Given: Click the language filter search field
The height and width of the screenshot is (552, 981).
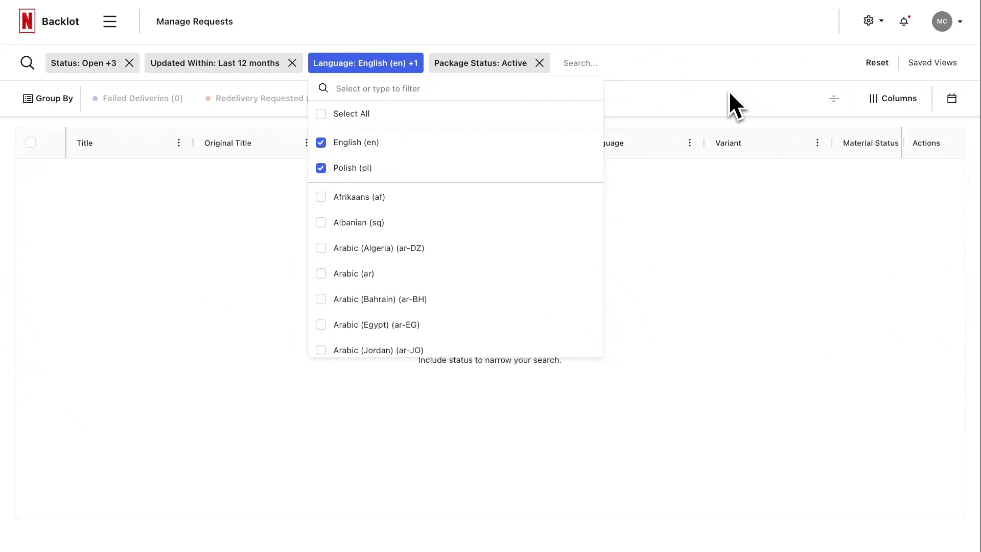Looking at the screenshot, I should point(460,89).
